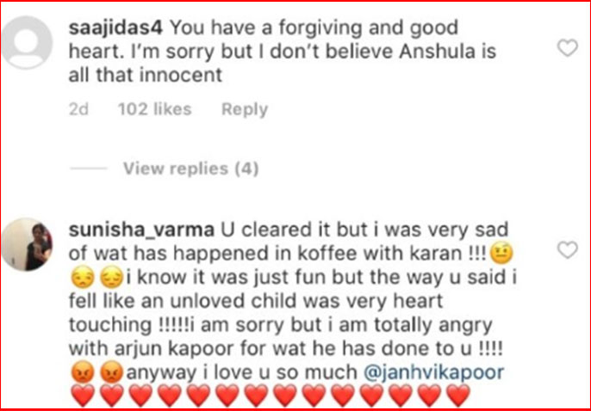
Task: Like the comment by sunisha_varma
Action: click(x=568, y=250)
